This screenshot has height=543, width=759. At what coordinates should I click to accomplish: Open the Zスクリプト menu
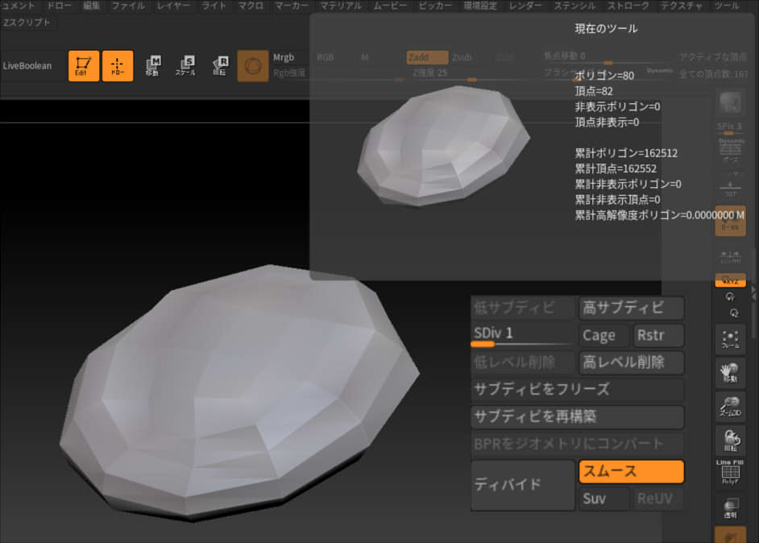pyautogui.click(x=27, y=23)
